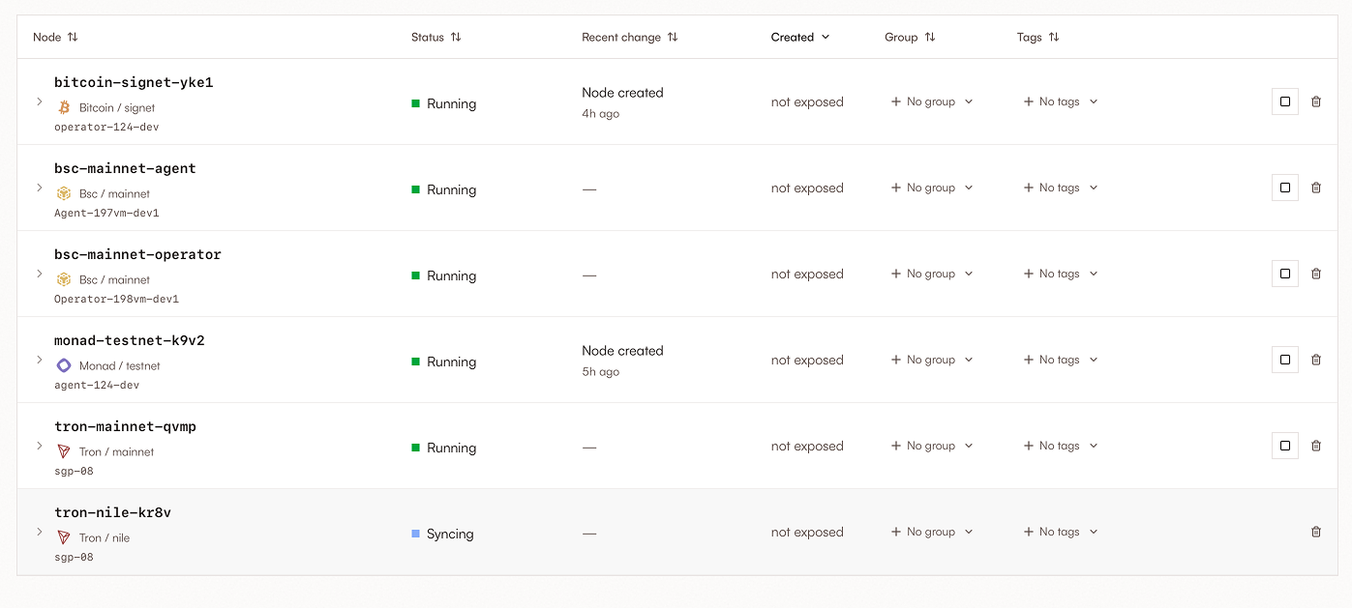Expand the bsc-mainnet-operator row
Image resolution: width=1352 pixels, height=608 pixels.
(x=40, y=274)
